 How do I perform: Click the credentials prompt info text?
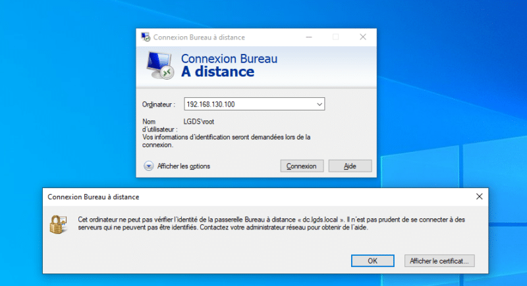point(226,141)
